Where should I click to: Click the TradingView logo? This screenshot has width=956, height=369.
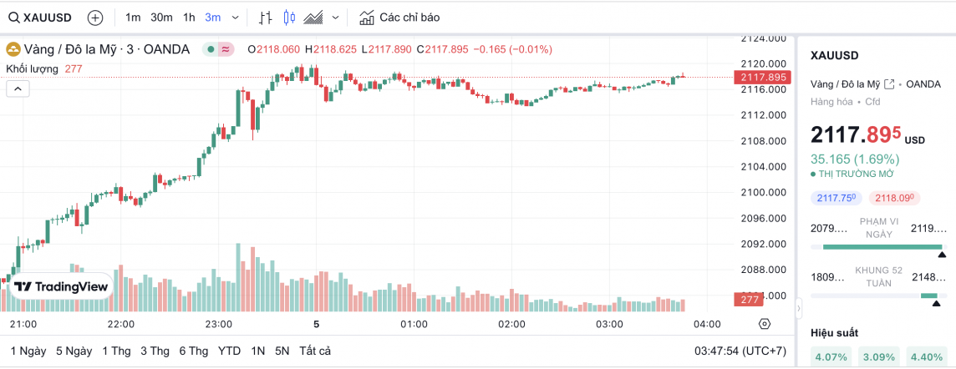click(60, 286)
